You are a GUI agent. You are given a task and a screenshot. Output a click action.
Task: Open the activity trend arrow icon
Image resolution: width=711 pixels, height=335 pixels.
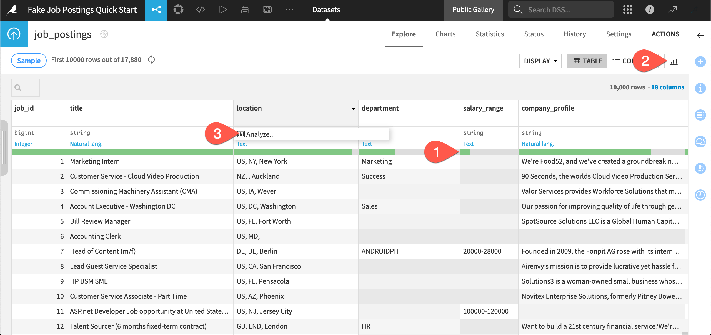672,10
